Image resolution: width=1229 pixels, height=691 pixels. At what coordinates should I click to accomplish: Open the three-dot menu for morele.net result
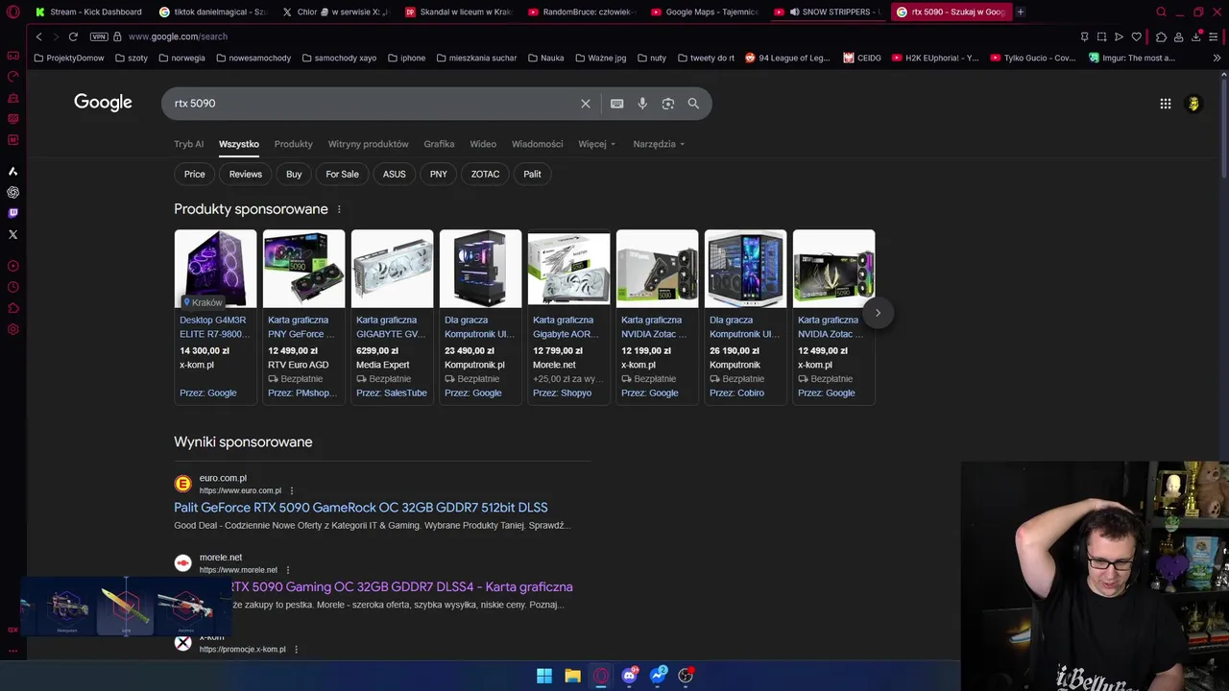tap(287, 570)
